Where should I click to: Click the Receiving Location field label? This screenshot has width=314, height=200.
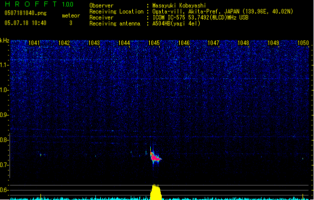click(116, 11)
